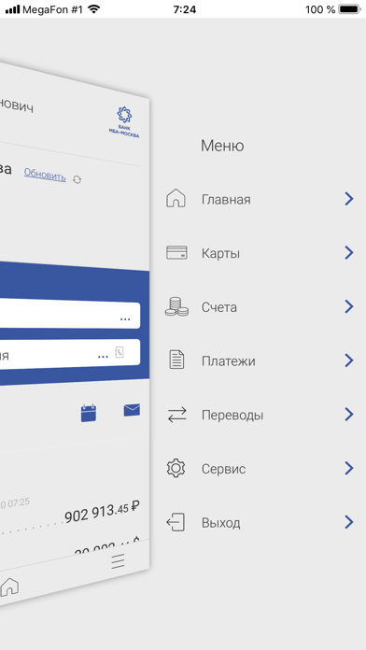Viewport: 366px width, 650px height.
Task: Tap the refresh circular arrows icon
Action: 77,179
